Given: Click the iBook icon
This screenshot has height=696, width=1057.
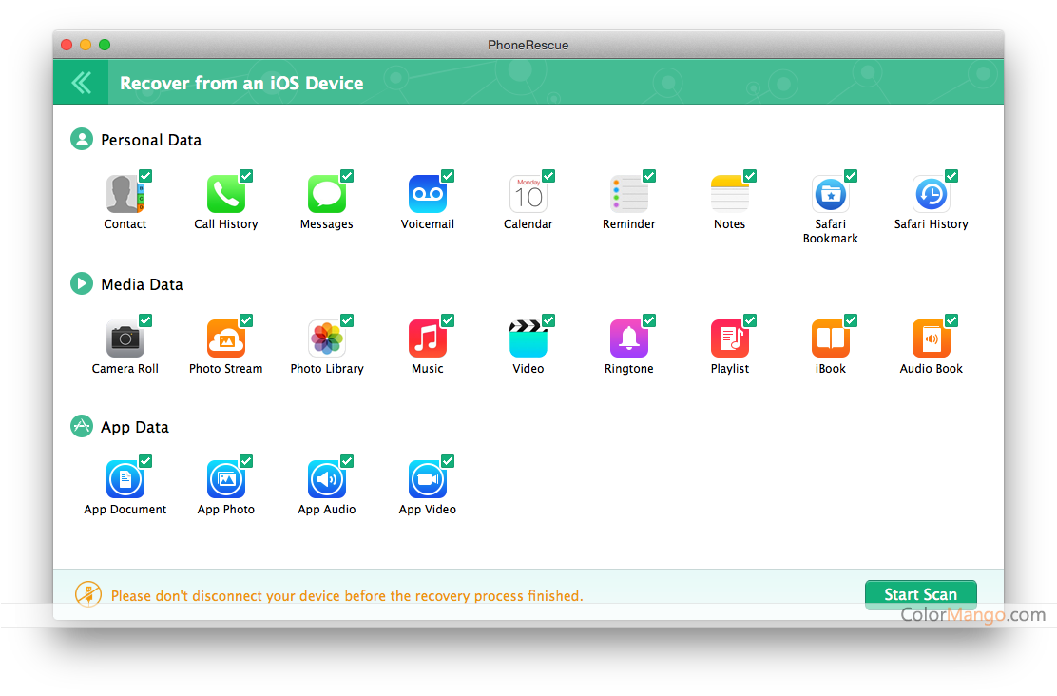Looking at the screenshot, I should click(x=830, y=337).
